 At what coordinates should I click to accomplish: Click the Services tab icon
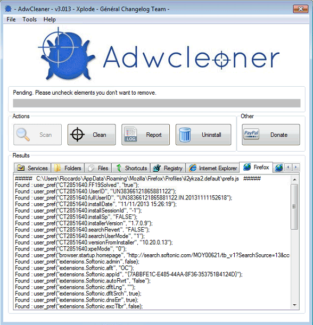pyautogui.click(x=21, y=168)
